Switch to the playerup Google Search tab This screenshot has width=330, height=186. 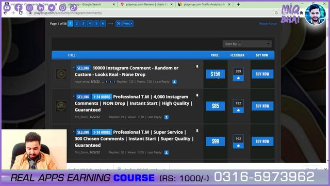point(87,4)
